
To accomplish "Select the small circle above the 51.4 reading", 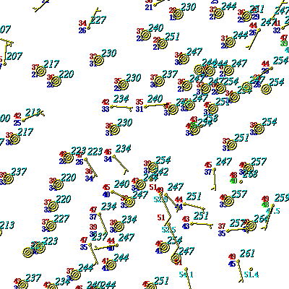I will [251, 269].
